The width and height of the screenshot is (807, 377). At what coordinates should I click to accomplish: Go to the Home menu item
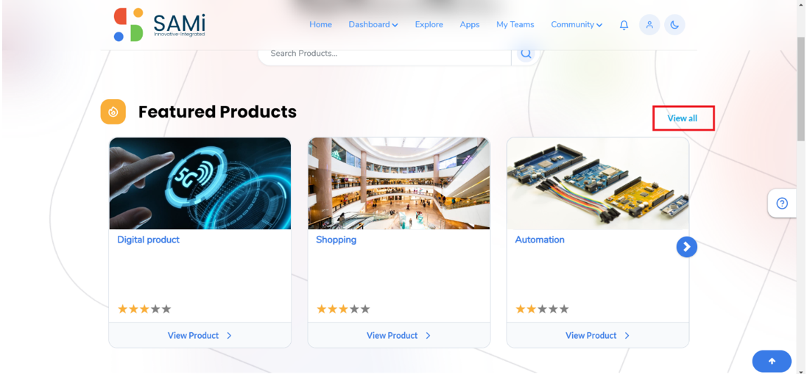click(x=320, y=25)
